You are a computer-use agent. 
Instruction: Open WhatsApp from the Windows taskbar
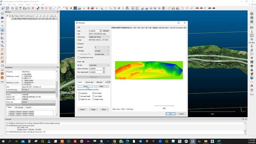(121, 141)
